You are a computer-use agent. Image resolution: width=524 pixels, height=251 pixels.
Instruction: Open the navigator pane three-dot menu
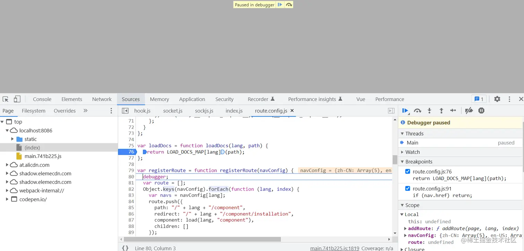[111, 111]
